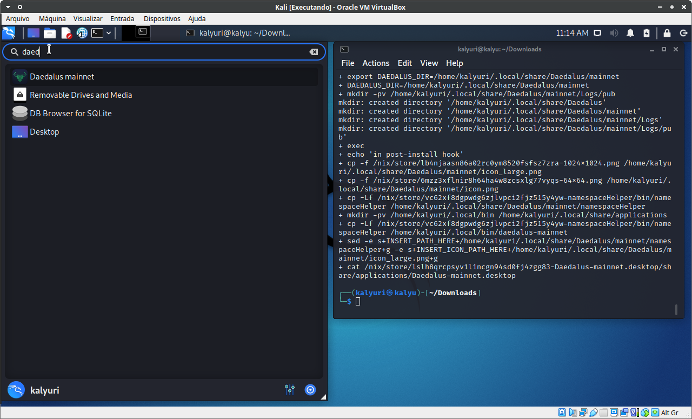
Task: Click the terminal title bar app icon
Action: [344, 49]
